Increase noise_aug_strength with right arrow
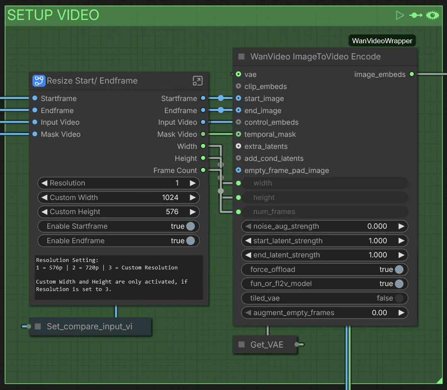This screenshot has width=447, height=390. coord(401,226)
